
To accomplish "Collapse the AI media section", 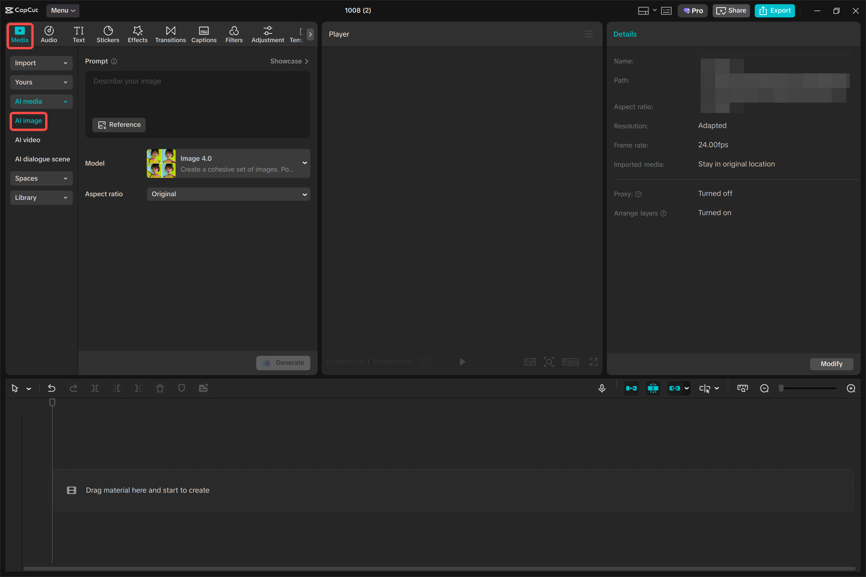I will pyautogui.click(x=41, y=102).
